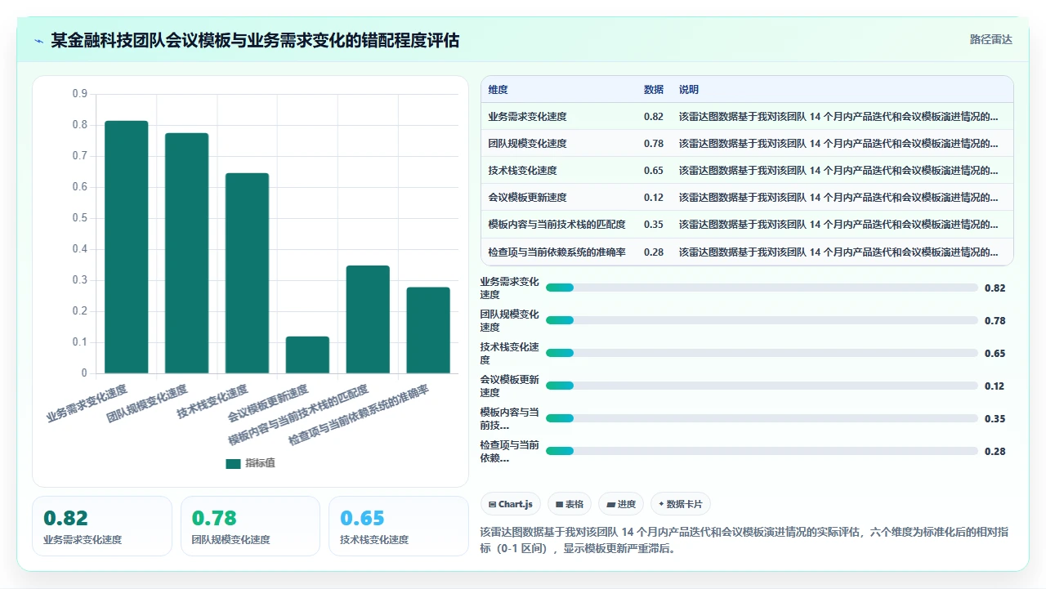Switch to the 数据卡片 tab

click(681, 504)
